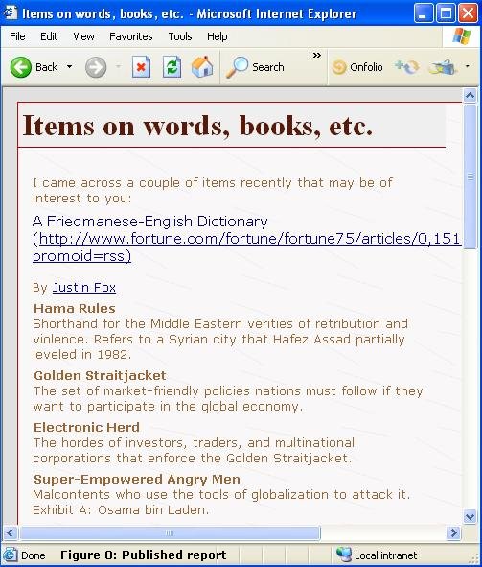Click the Onfolio briefcase icon
This screenshot has height=567, width=482.
[x=443, y=67]
